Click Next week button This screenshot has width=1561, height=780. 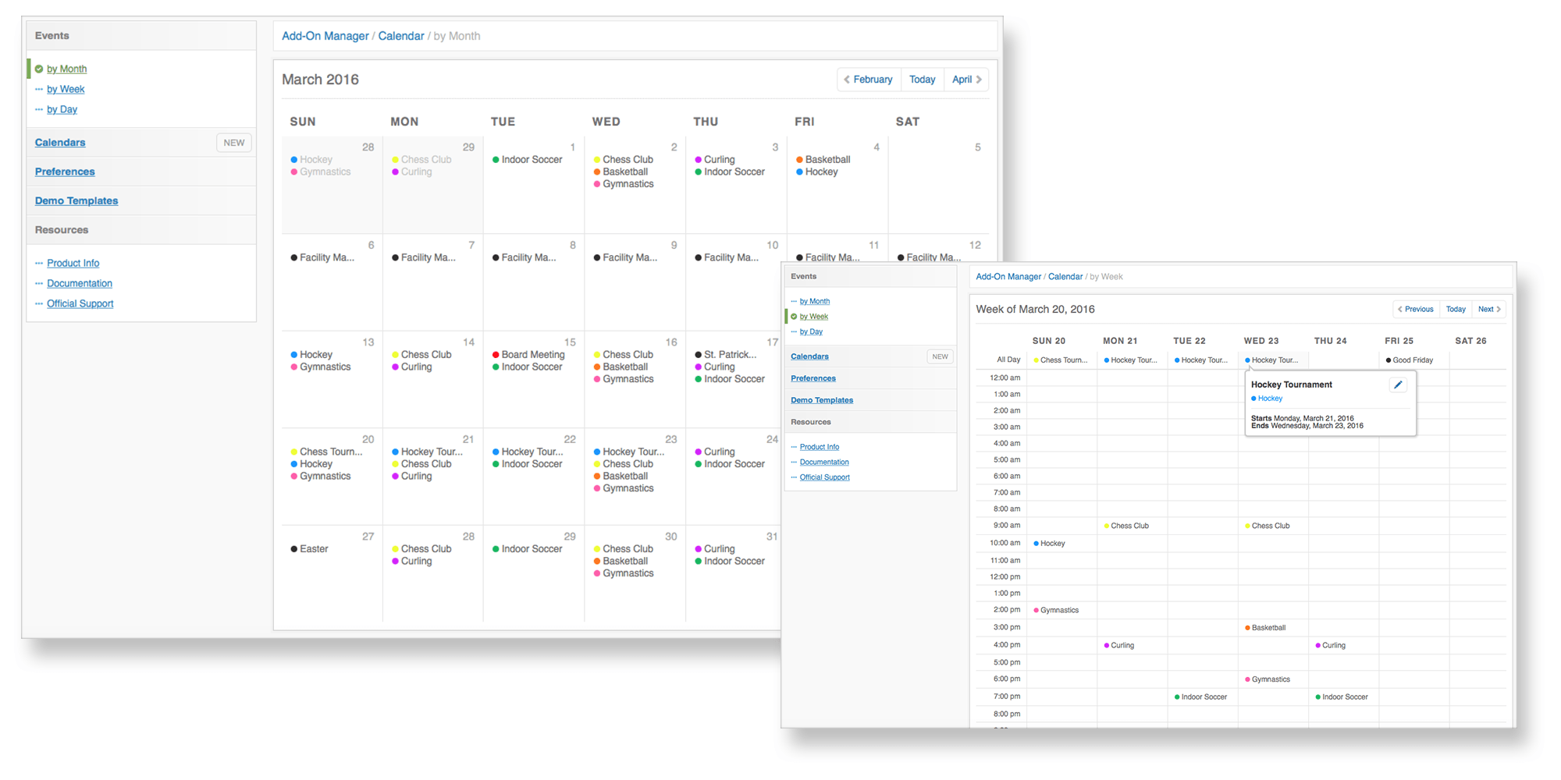1489,310
